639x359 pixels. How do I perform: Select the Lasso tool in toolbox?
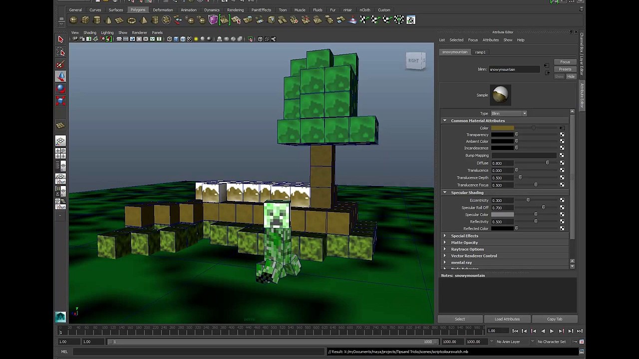click(60, 52)
